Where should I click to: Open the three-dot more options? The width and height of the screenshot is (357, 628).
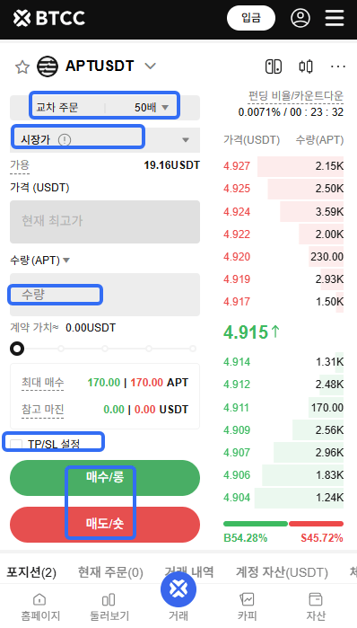click(x=338, y=66)
